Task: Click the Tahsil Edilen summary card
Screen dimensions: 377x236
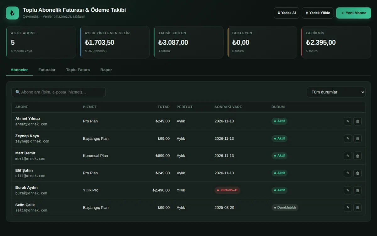Action: point(188,42)
